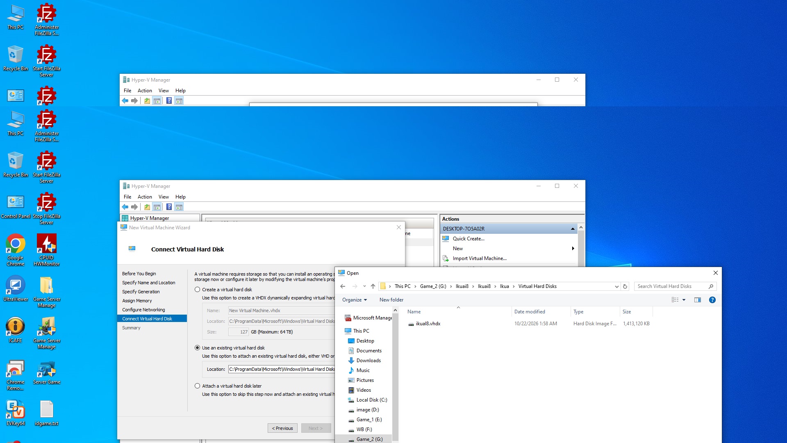Refresh the Virtual Hard Disks folder view
Viewport: 787px width, 443px height.
pos(625,286)
